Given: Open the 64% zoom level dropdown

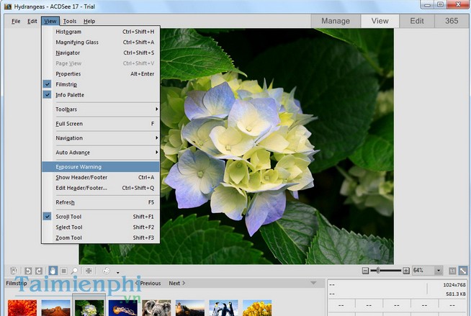Looking at the screenshot, I should pos(439,271).
